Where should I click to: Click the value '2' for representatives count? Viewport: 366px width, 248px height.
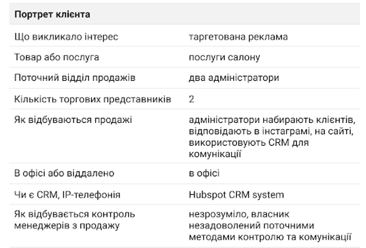click(x=192, y=99)
